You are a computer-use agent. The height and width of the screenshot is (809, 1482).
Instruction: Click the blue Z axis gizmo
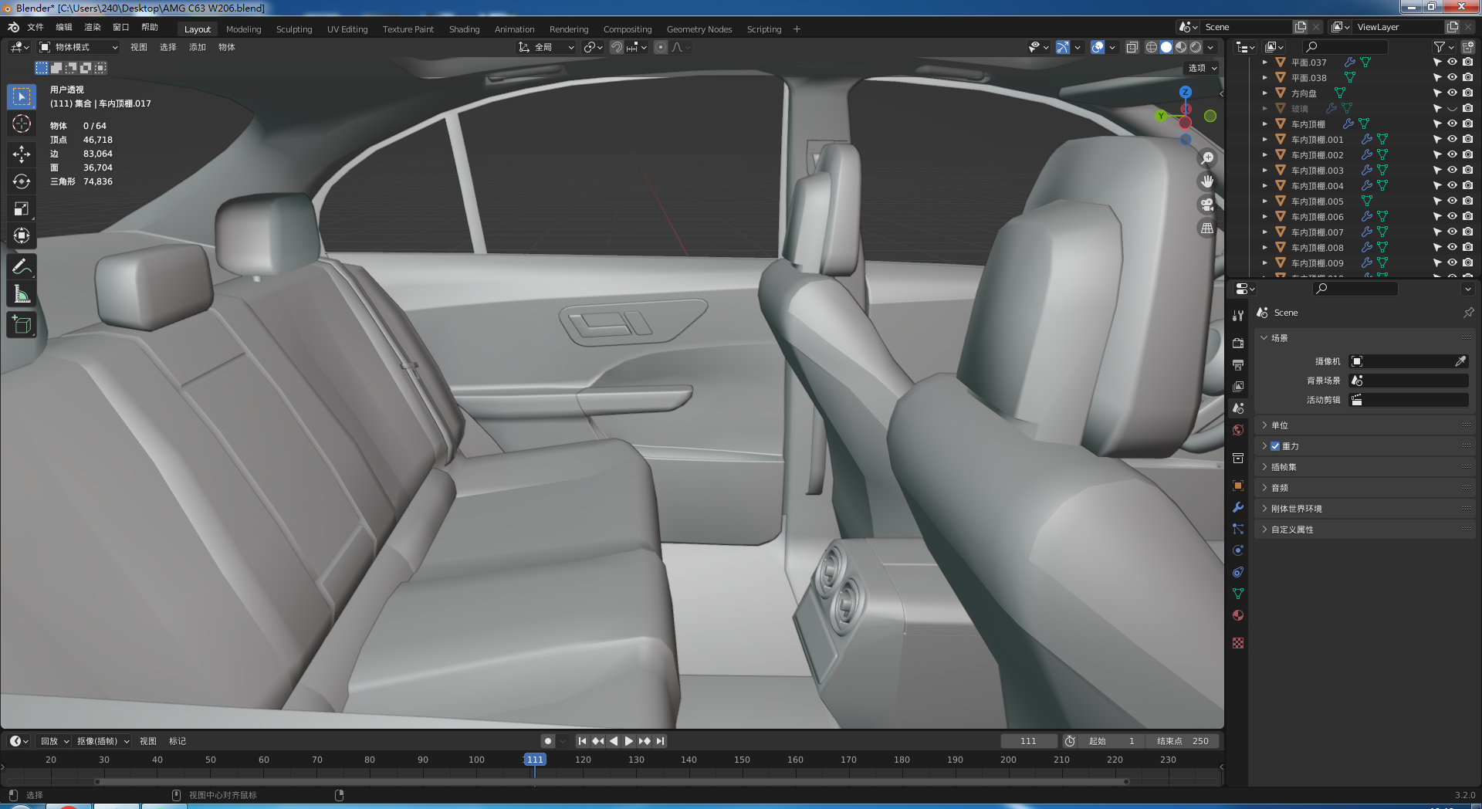pos(1186,92)
